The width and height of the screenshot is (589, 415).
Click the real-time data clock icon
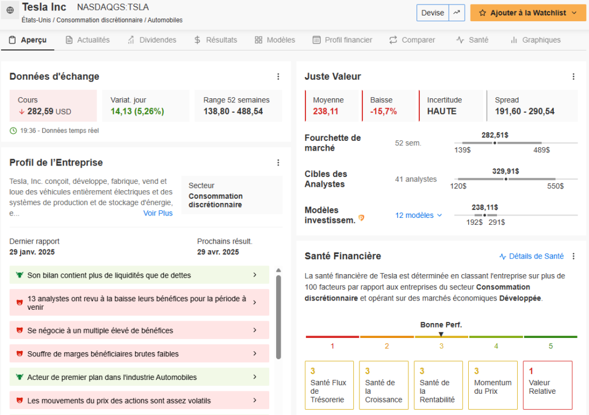13,130
